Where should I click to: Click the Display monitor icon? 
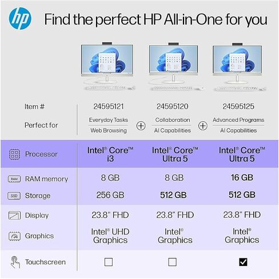[x=14, y=216]
